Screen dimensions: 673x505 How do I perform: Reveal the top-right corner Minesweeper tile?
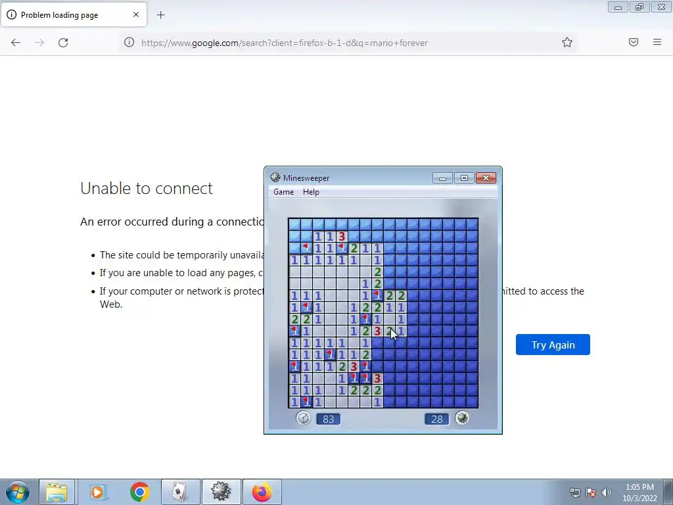(x=472, y=224)
